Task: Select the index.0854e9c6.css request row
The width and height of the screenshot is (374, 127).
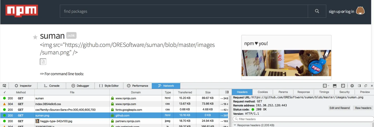Action: point(115,104)
